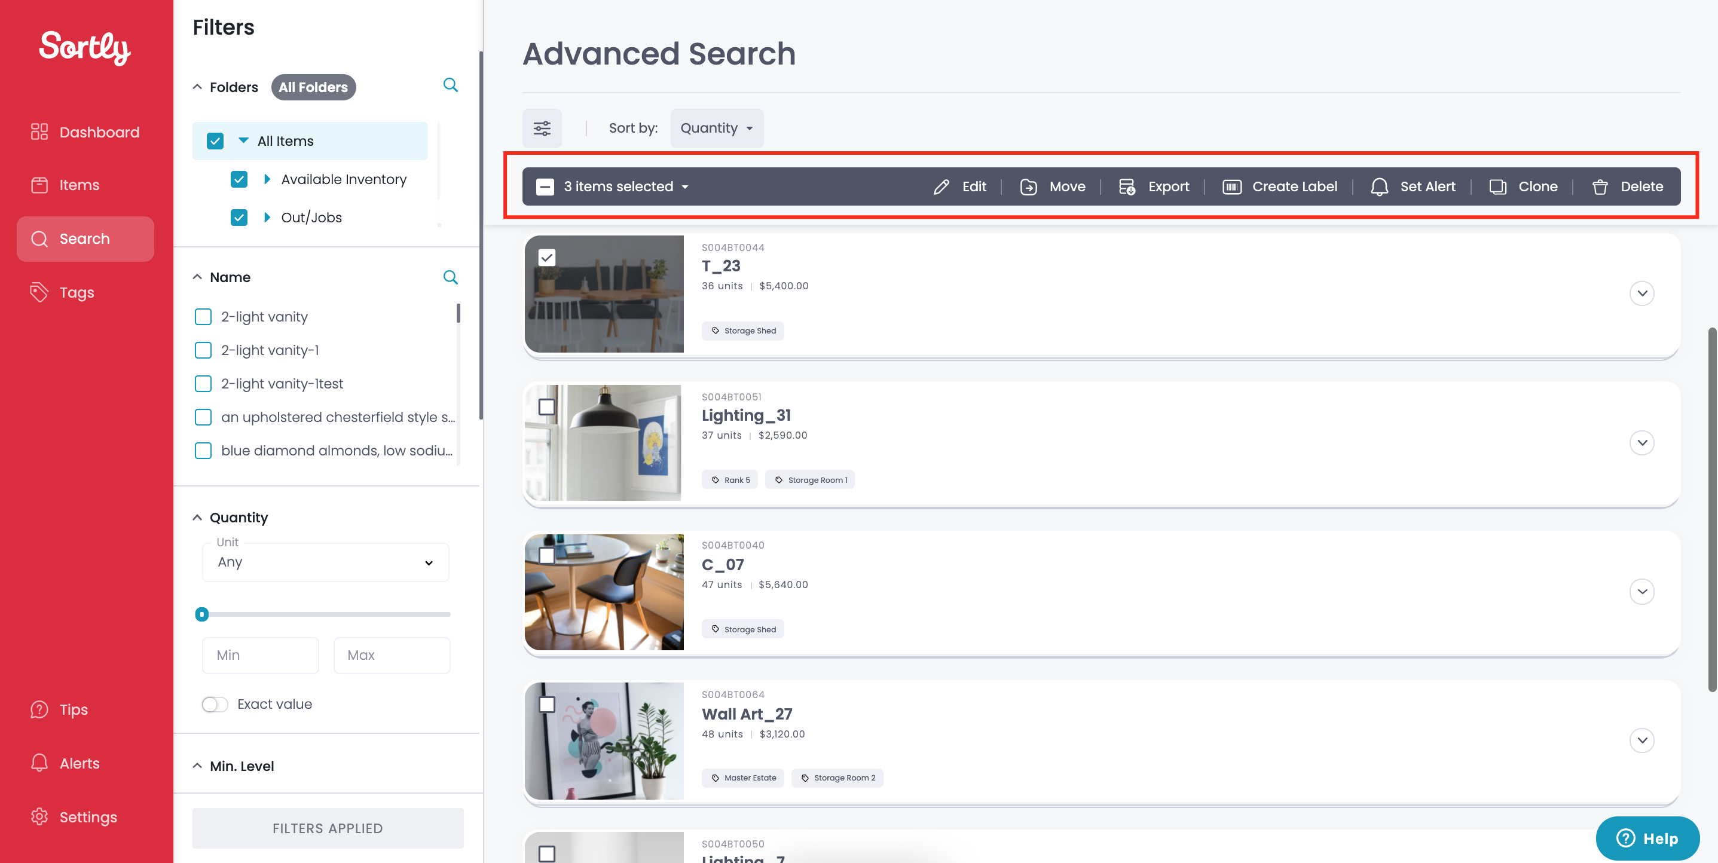Click the Move icon in toolbar
Screen dimensions: 1718x863
click(x=1028, y=186)
